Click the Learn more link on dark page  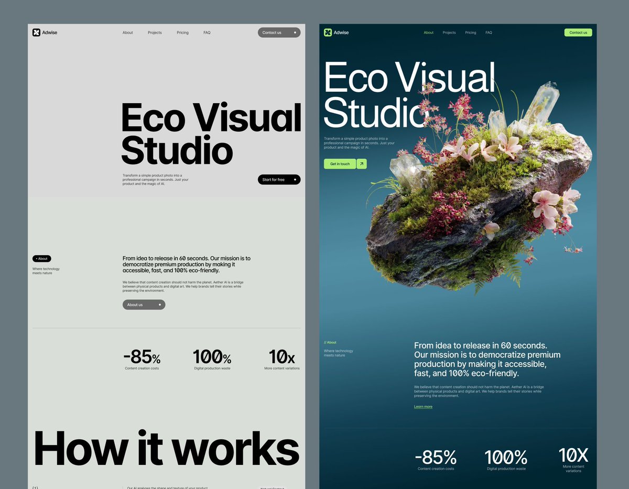pyautogui.click(x=423, y=406)
